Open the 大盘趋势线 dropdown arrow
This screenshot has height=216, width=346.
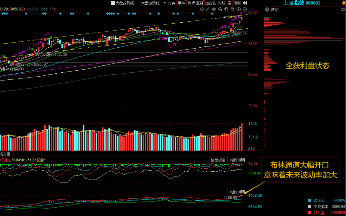[165, 3]
